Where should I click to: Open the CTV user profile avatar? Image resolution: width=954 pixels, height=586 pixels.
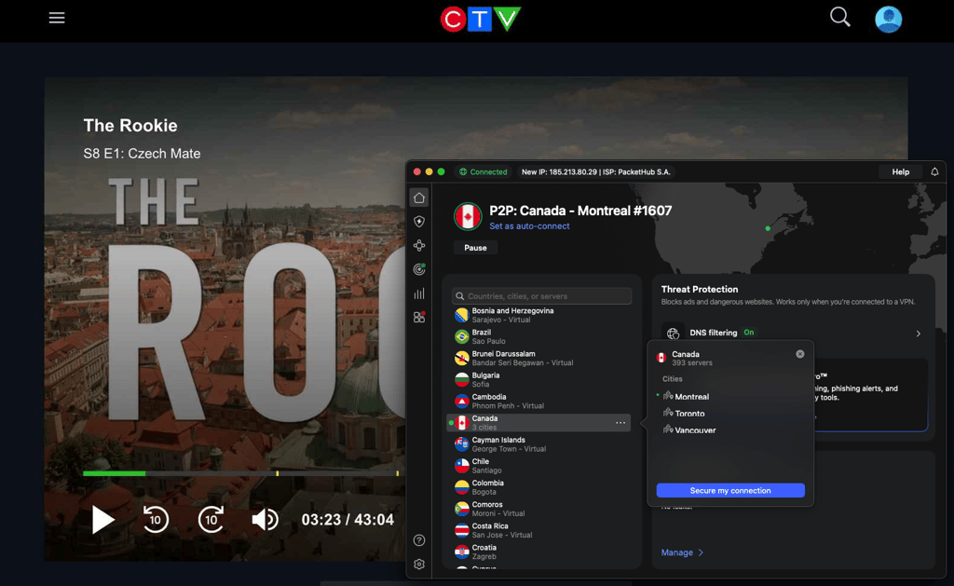coord(888,19)
